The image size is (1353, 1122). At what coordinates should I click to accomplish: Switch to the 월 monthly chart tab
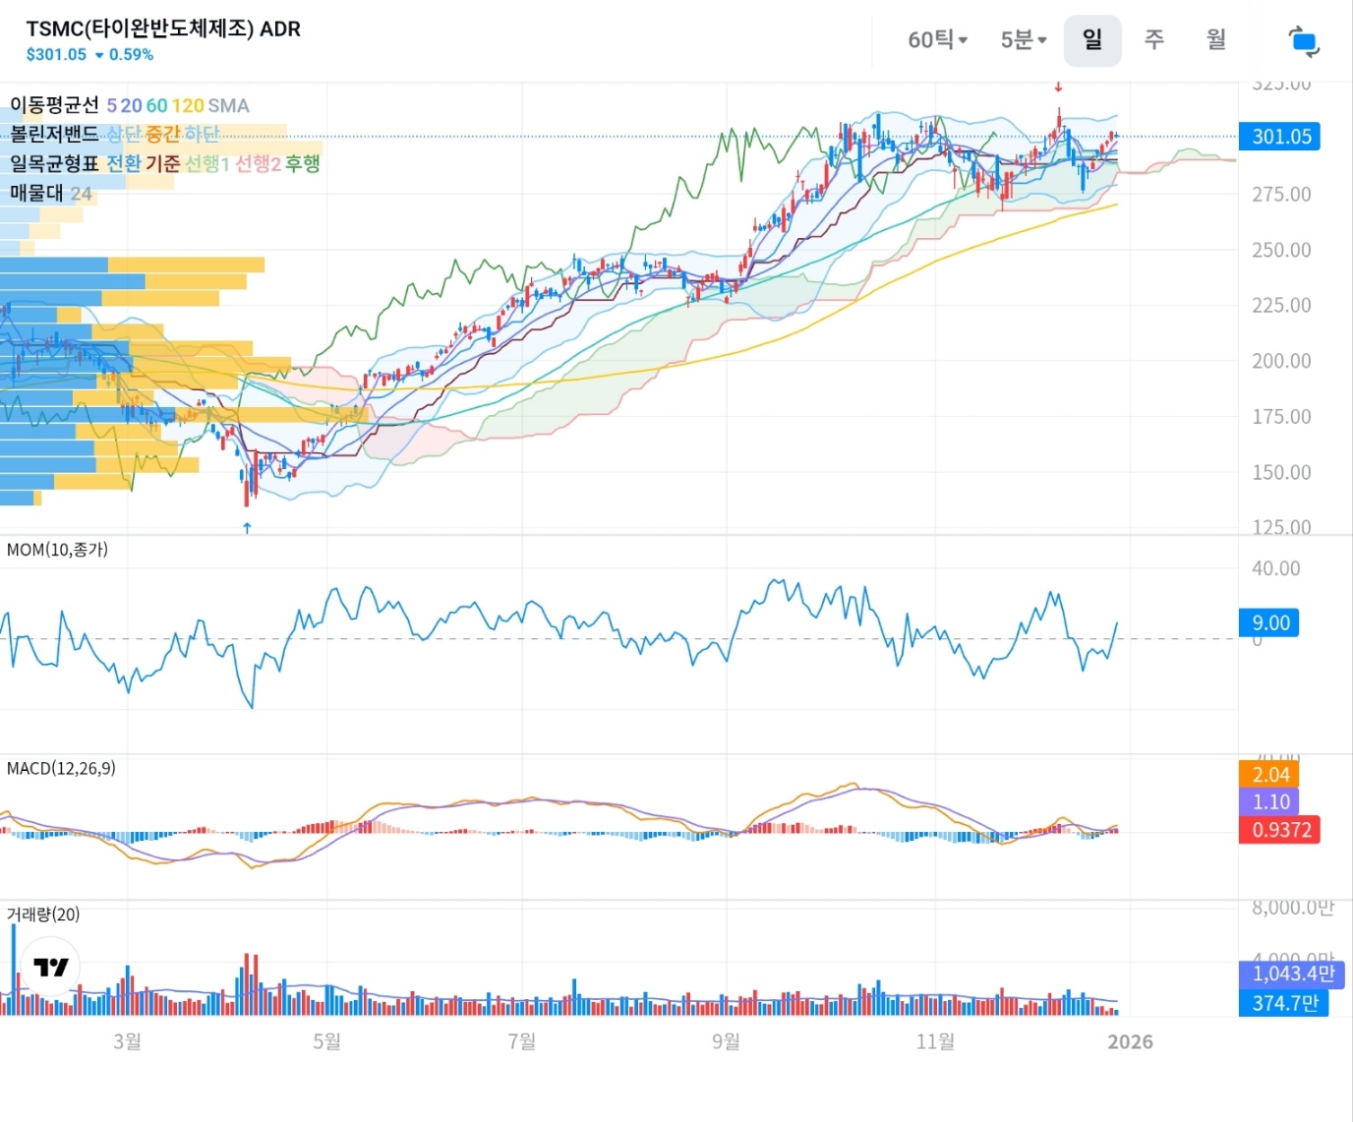(x=1216, y=40)
